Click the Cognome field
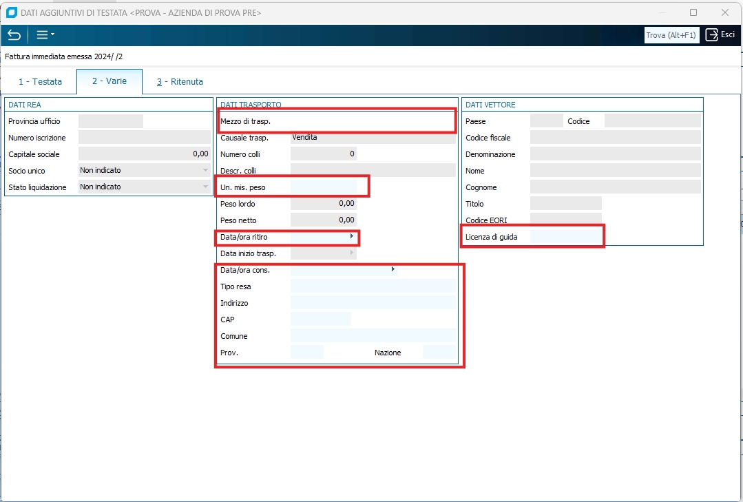The width and height of the screenshot is (743, 502). pyautogui.click(x=616, y=187)
